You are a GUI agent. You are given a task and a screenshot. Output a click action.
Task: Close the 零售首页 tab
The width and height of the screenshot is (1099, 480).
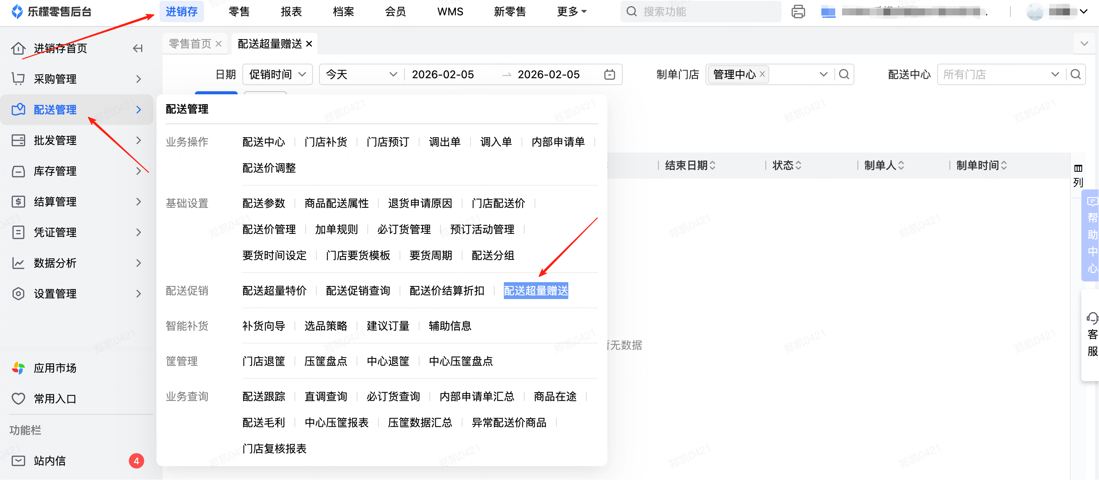point(219,44)
